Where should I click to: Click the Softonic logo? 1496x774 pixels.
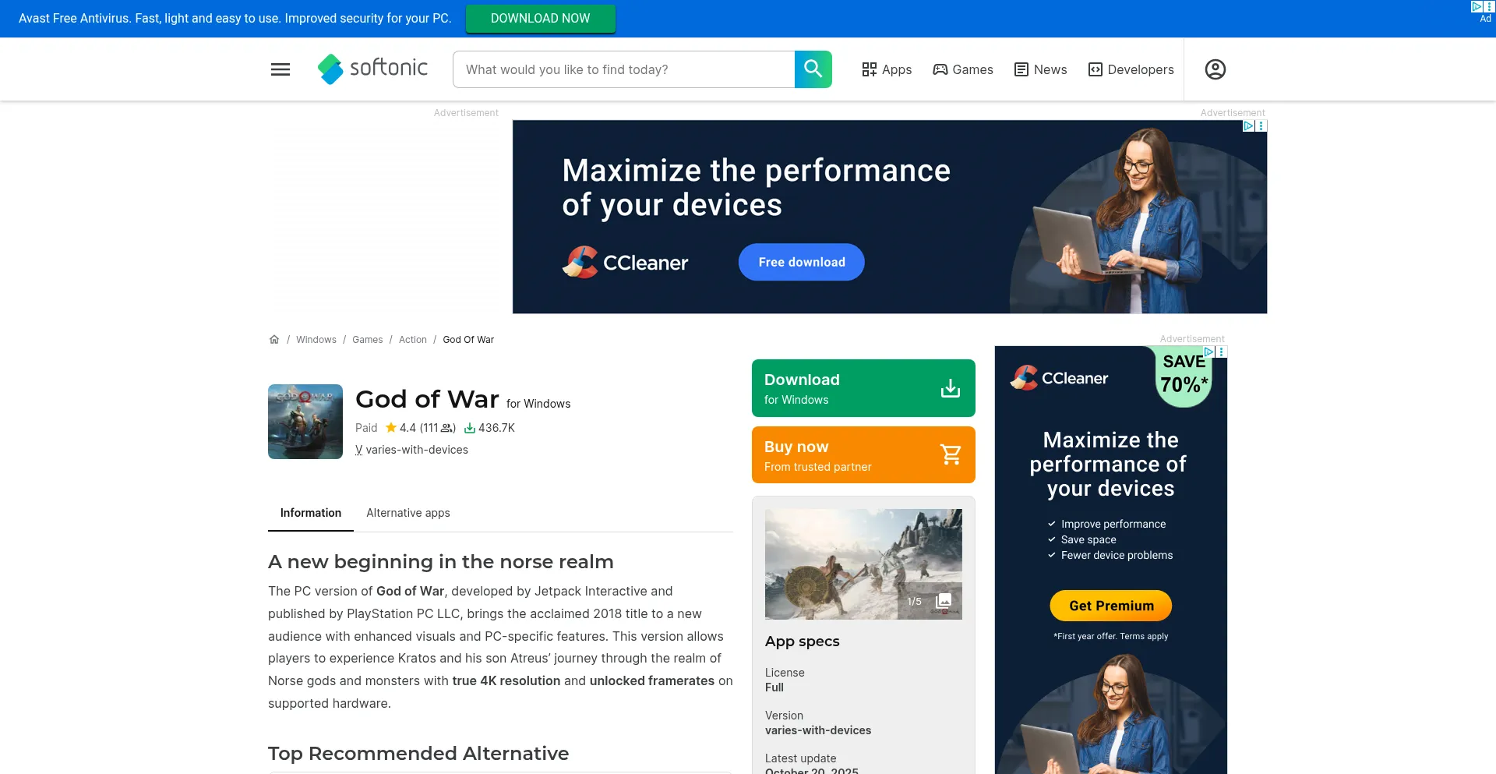click(372, 69)
